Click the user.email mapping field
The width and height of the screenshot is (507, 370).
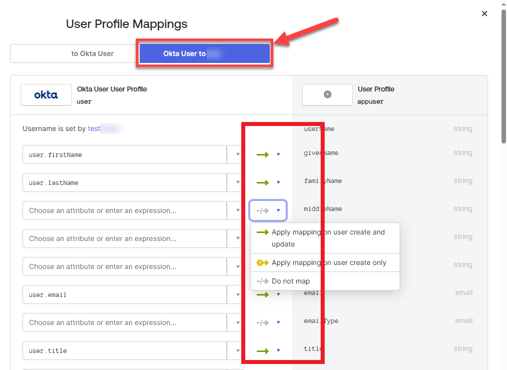click(124, 294)
